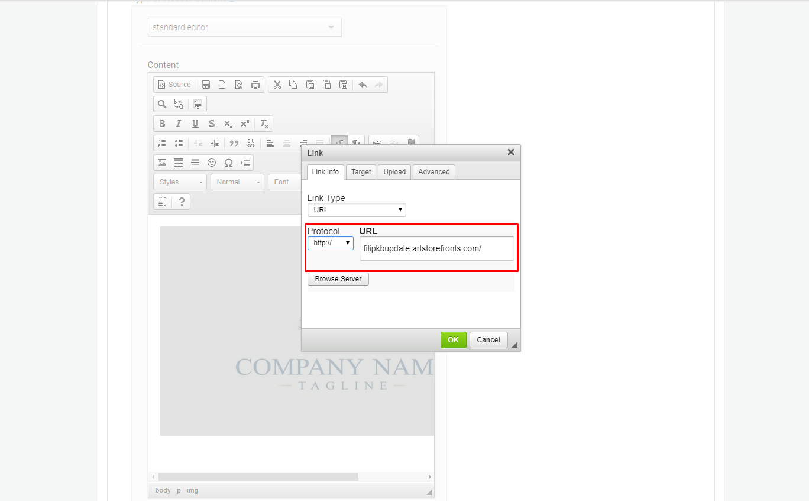Image resolution: width=809 pixels, height=502 pixels.
Task: Click the Increase Indent icon
Action: pyautogui.click(x=215, y=143)
